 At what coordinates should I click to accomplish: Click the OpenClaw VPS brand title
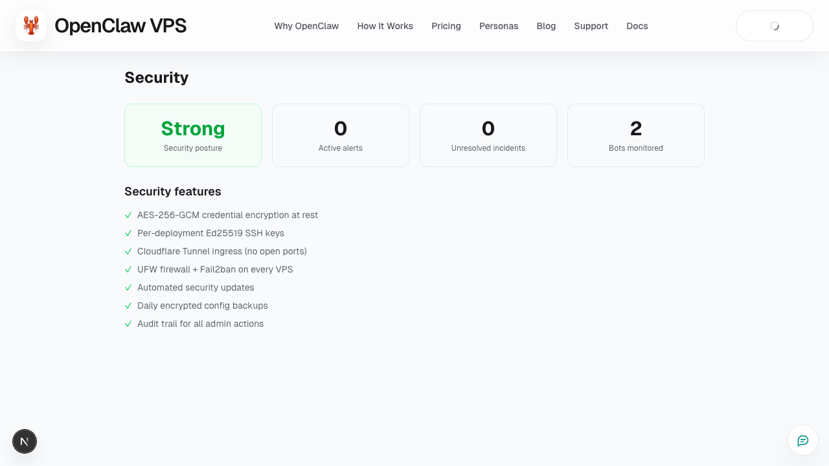tap(120, 26)
